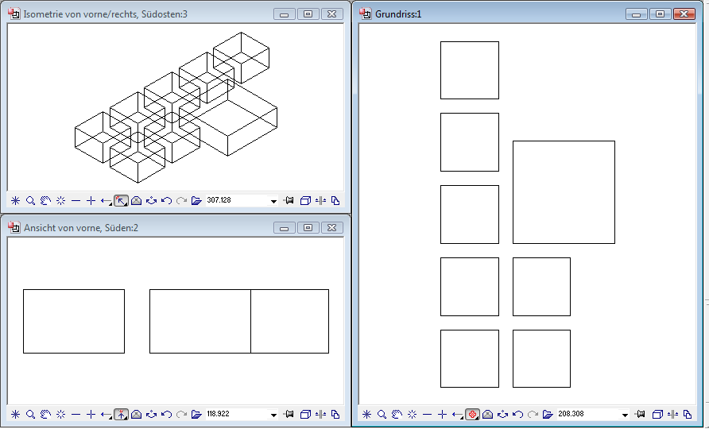Copy Isometrie window contents to clipboard icon
This screenshot has height=429, width=709.
pos(335,201)
